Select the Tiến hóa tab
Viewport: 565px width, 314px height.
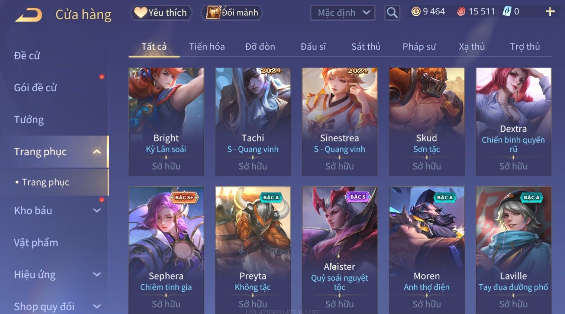coord(207,47)
